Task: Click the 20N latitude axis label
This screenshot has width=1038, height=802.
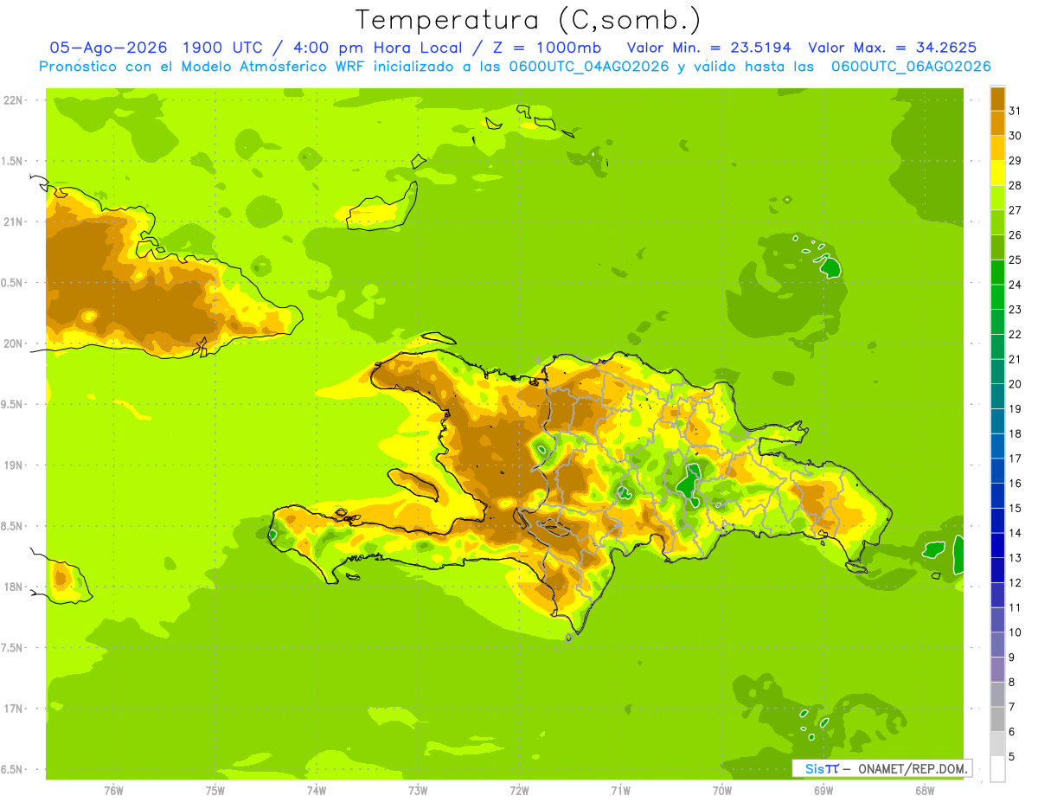Action: pyautogui.click(x=14, y=343)
